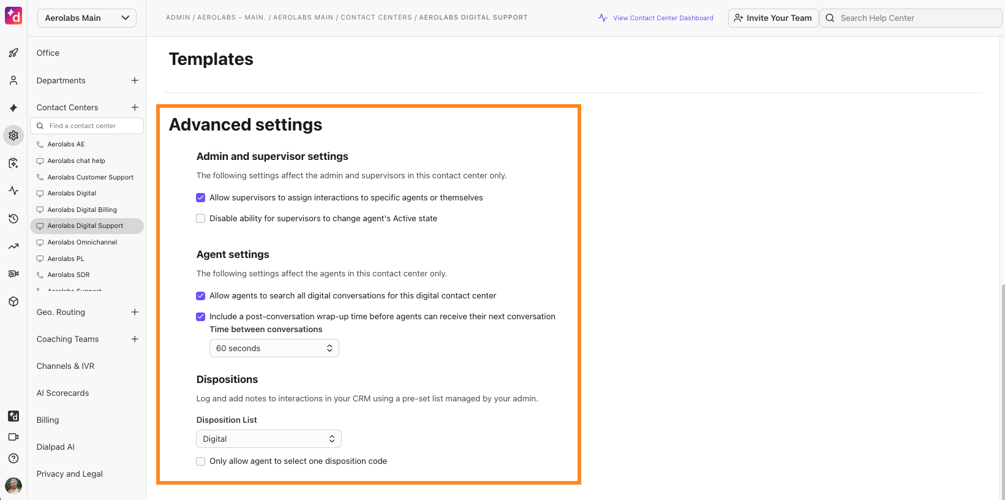1005x500 pixels.
Task: Click the recording camera icon in sidebar
Action: [x=13, y=274]
